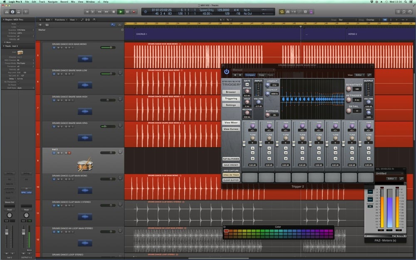Open the plugin View Editor dropdown

pyautogui.click(x=360, y=75)
